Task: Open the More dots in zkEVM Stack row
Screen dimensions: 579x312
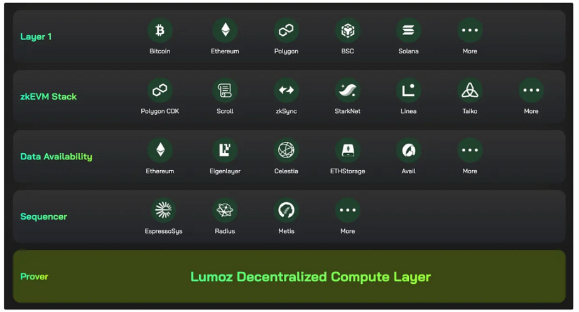Action: [x=531, y=90]
